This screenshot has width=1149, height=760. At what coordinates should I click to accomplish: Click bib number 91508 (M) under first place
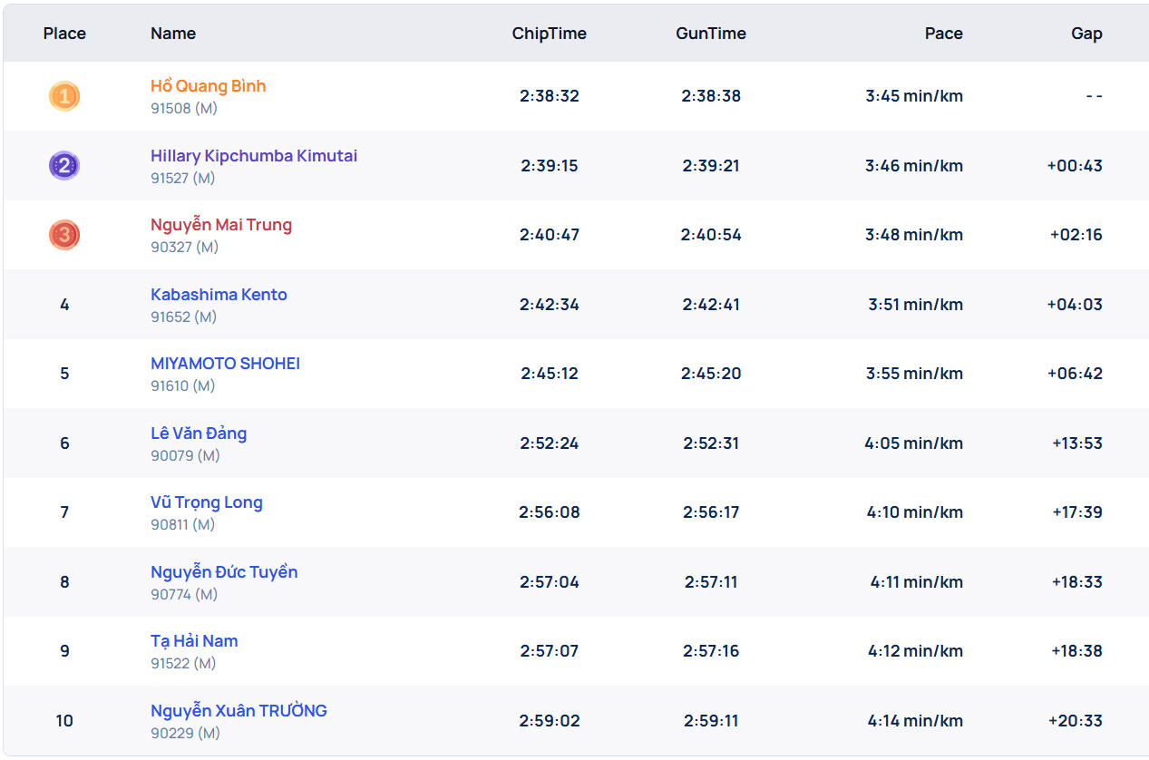pyautogui.click(x=184, y=108)
